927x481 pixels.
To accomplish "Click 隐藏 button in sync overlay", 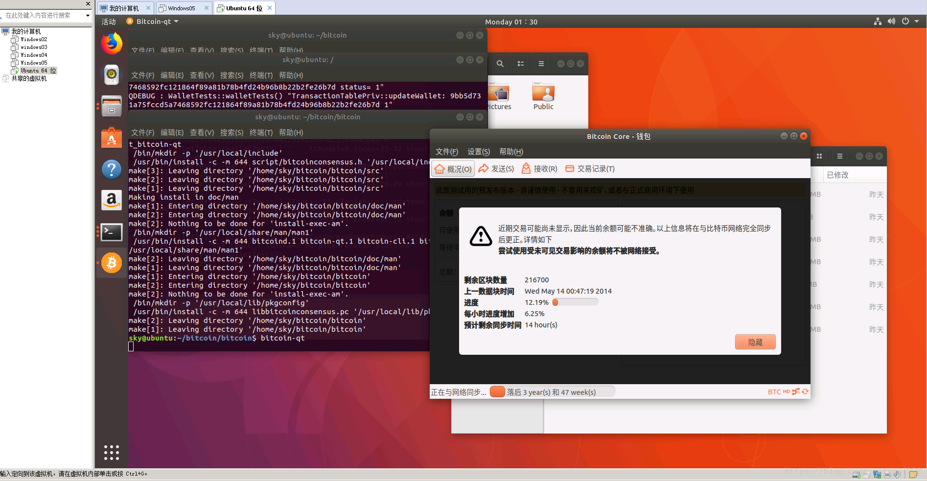I will [x=755, y=342].
